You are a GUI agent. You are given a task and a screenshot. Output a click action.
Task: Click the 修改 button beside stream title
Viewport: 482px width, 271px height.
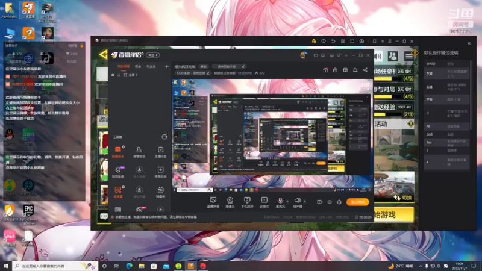pos(204,66)
